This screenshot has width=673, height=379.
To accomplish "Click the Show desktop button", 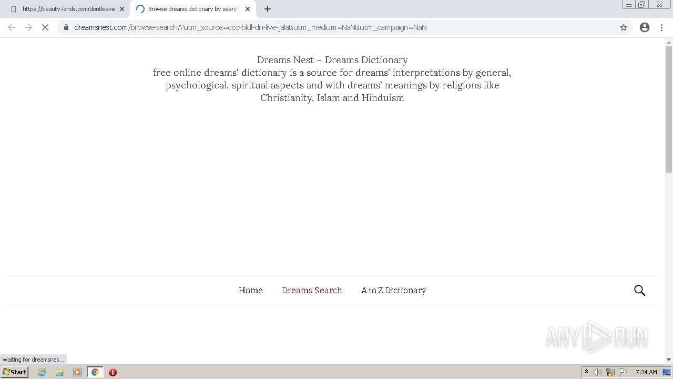I will coord(667,372).
